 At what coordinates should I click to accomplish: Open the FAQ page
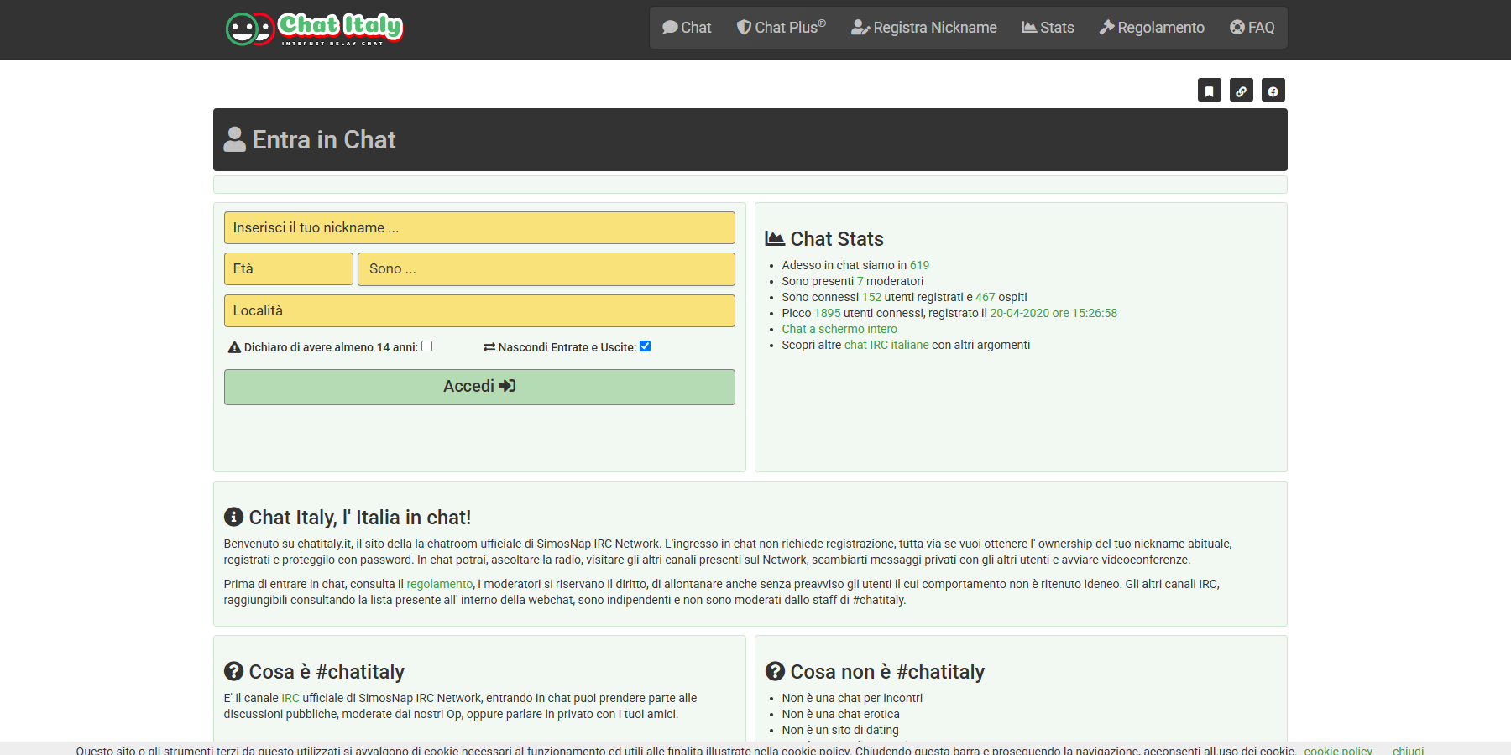pos(1252,28)
